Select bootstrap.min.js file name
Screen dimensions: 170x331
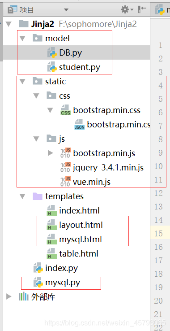pyautogui.click(x=104, y=153)
